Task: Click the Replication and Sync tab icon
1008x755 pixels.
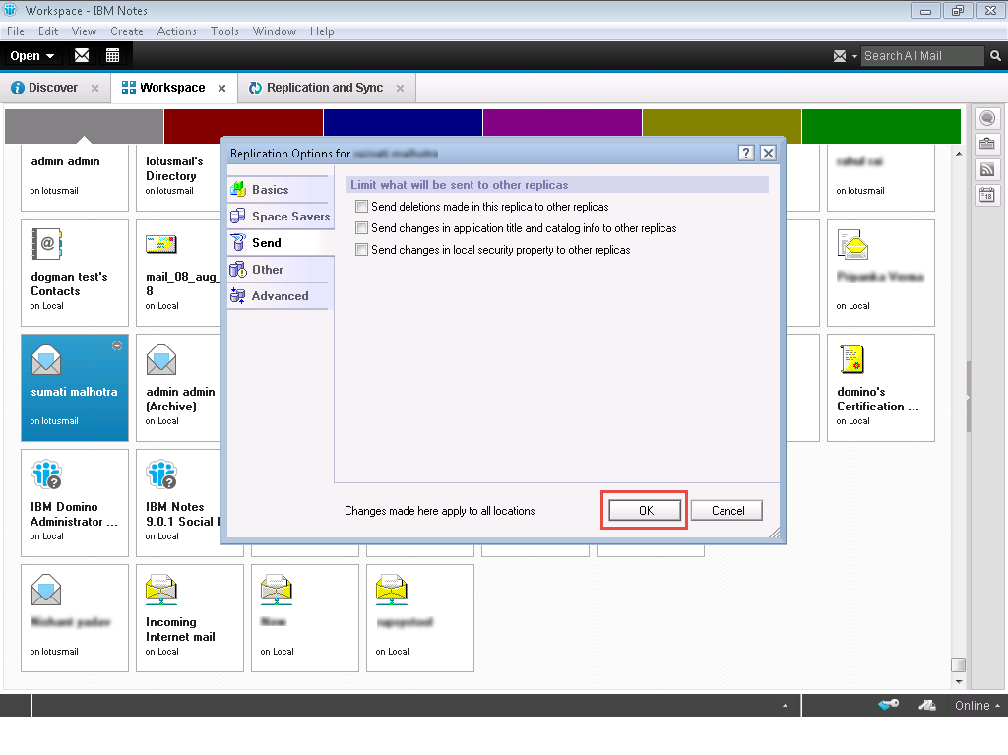Action: pos(255,88)
